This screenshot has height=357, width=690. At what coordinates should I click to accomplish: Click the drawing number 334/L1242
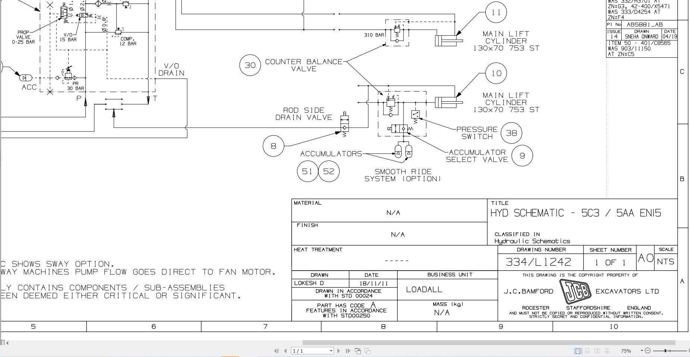click(538, 262)
